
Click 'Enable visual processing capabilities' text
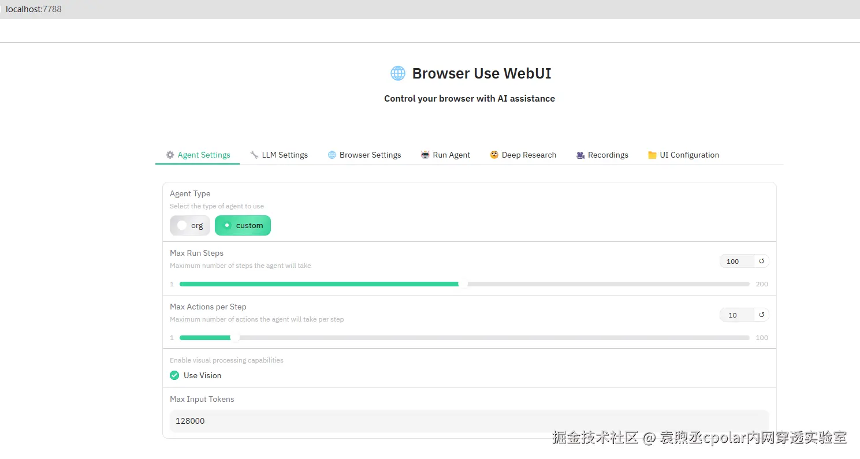pos(226,360)
